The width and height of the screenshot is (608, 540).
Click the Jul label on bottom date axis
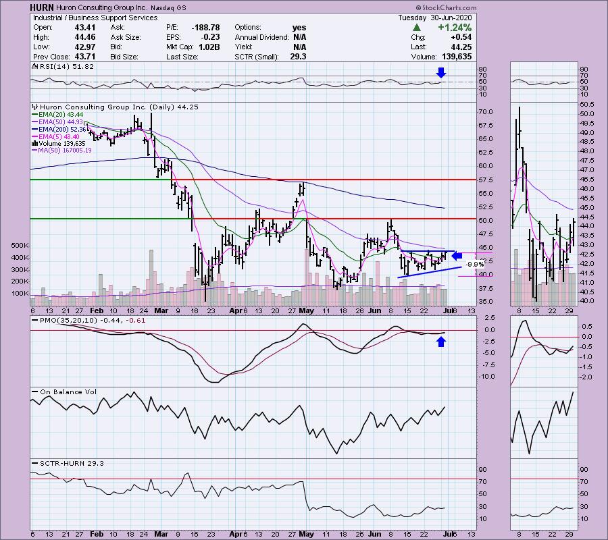[450, 534]
